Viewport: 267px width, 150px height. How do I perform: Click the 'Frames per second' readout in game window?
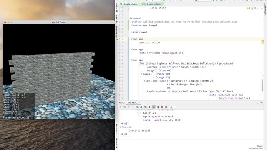pyautogui.click(x=16, y=117)
